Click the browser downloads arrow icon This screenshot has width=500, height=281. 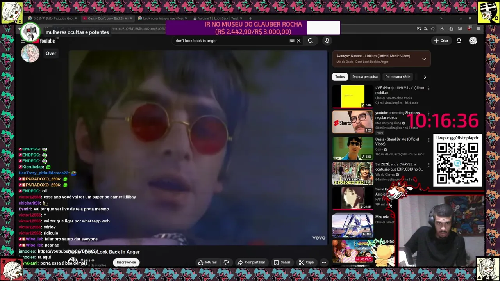(x=442, y=28)
